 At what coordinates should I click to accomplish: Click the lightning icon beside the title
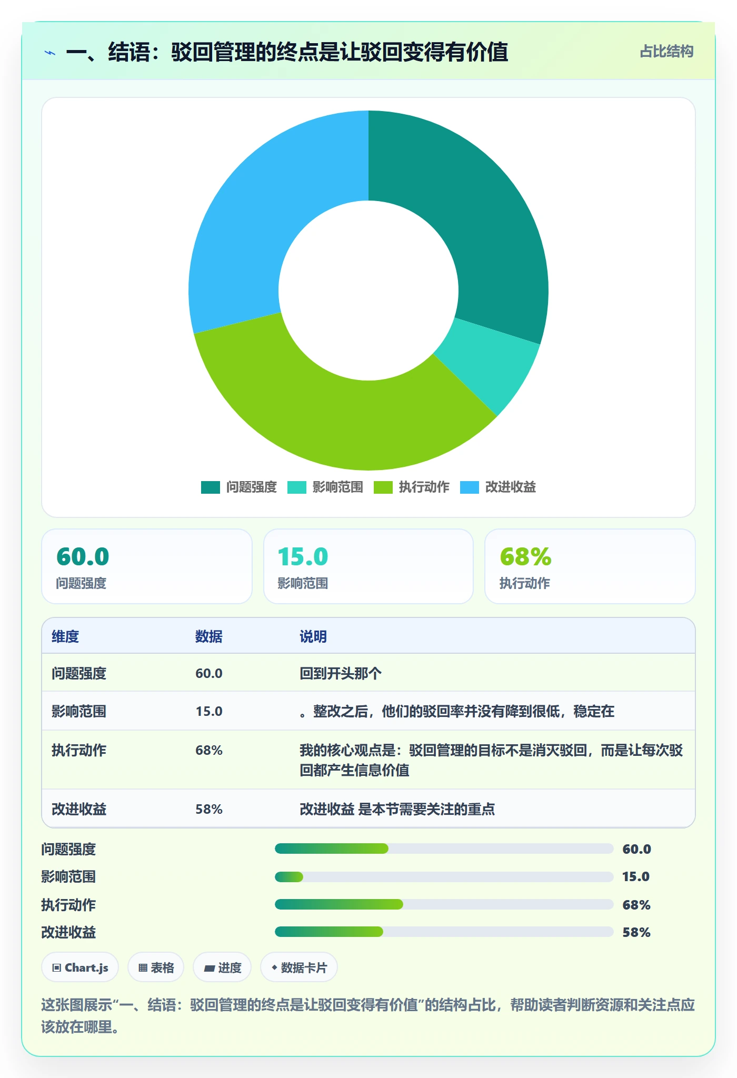50,53
